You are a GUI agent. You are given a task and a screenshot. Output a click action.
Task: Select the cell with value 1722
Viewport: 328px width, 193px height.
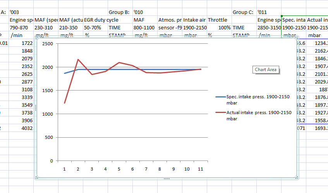(x=21, y=43)
